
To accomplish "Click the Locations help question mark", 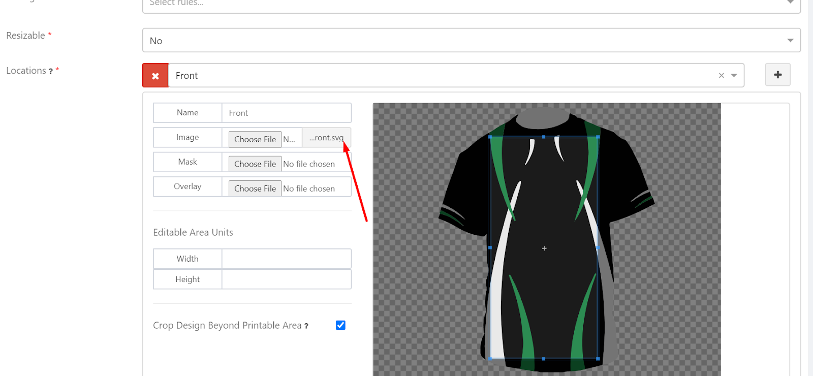I will pyautogui.click(x=51, y=71).
